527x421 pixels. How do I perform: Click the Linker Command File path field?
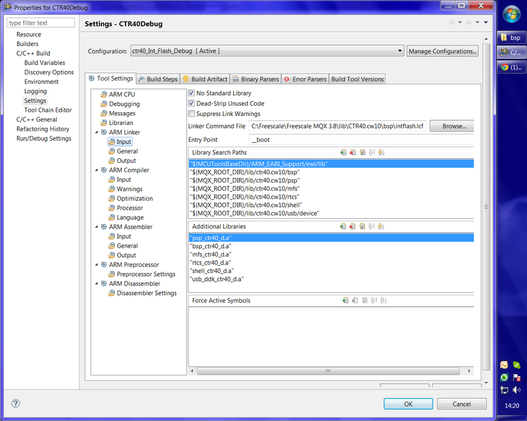pos(337,126)
